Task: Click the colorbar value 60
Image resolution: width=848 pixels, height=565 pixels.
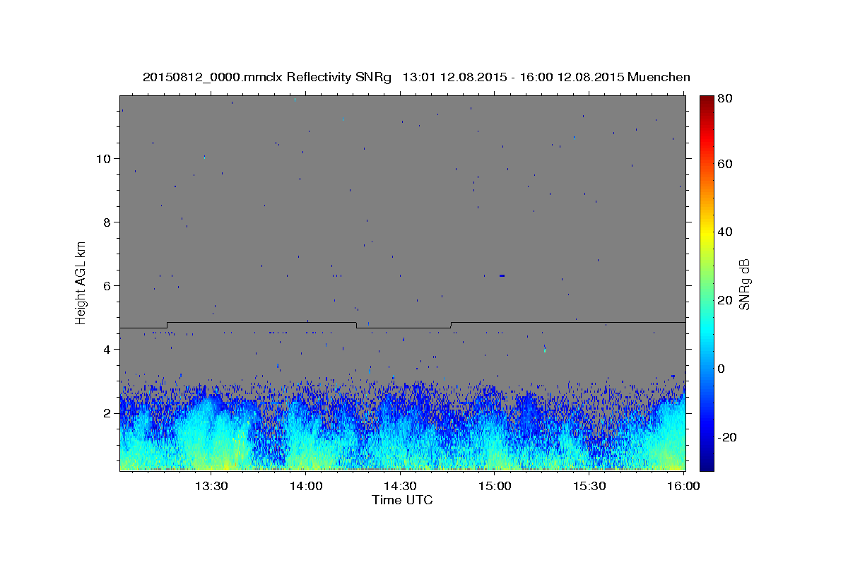Action: pos(724,164)
